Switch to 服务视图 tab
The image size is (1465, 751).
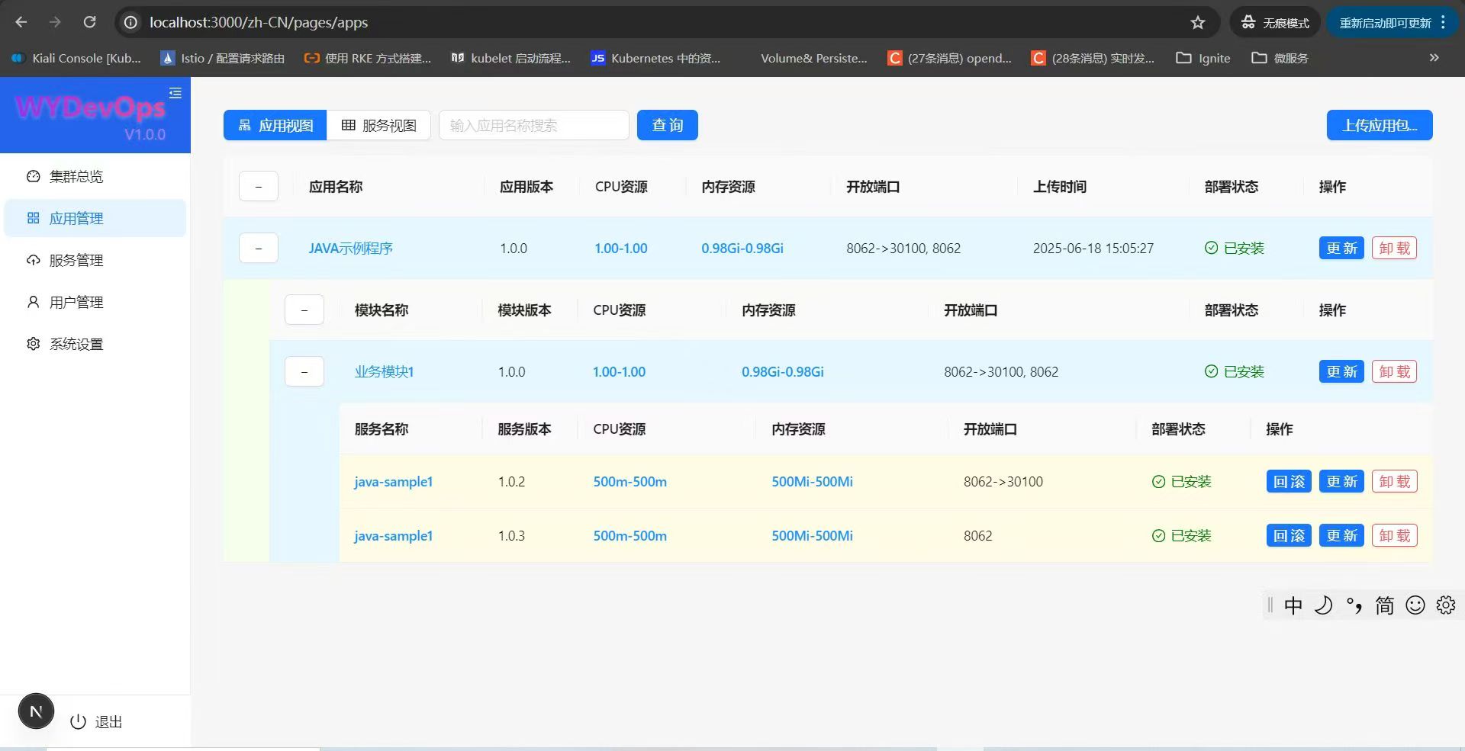pyautogui.click(x=378, y=125)
